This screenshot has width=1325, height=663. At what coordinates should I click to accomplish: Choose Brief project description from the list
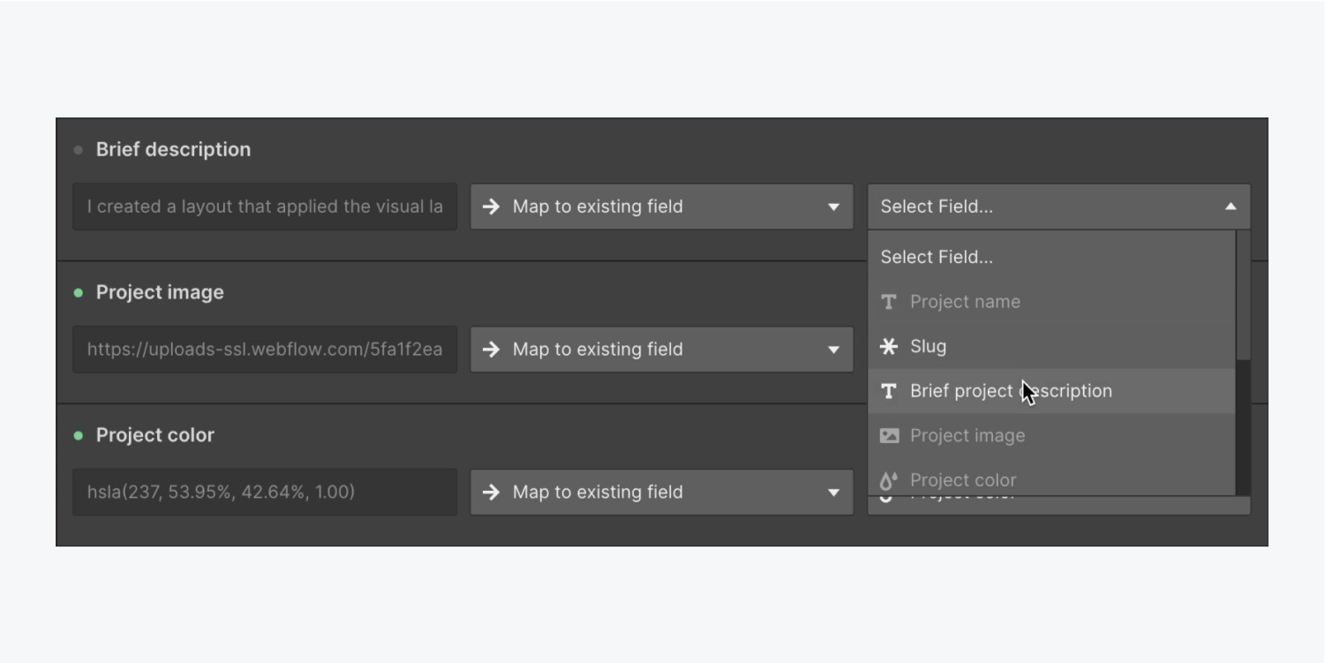(x=1011, y=391)
